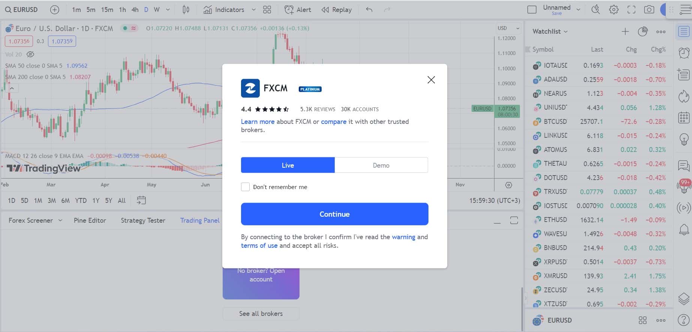Click the 15:59:30 (UTC+3) timezone label
The height and width of the screenshot is (332, 692).
(494, 201)
